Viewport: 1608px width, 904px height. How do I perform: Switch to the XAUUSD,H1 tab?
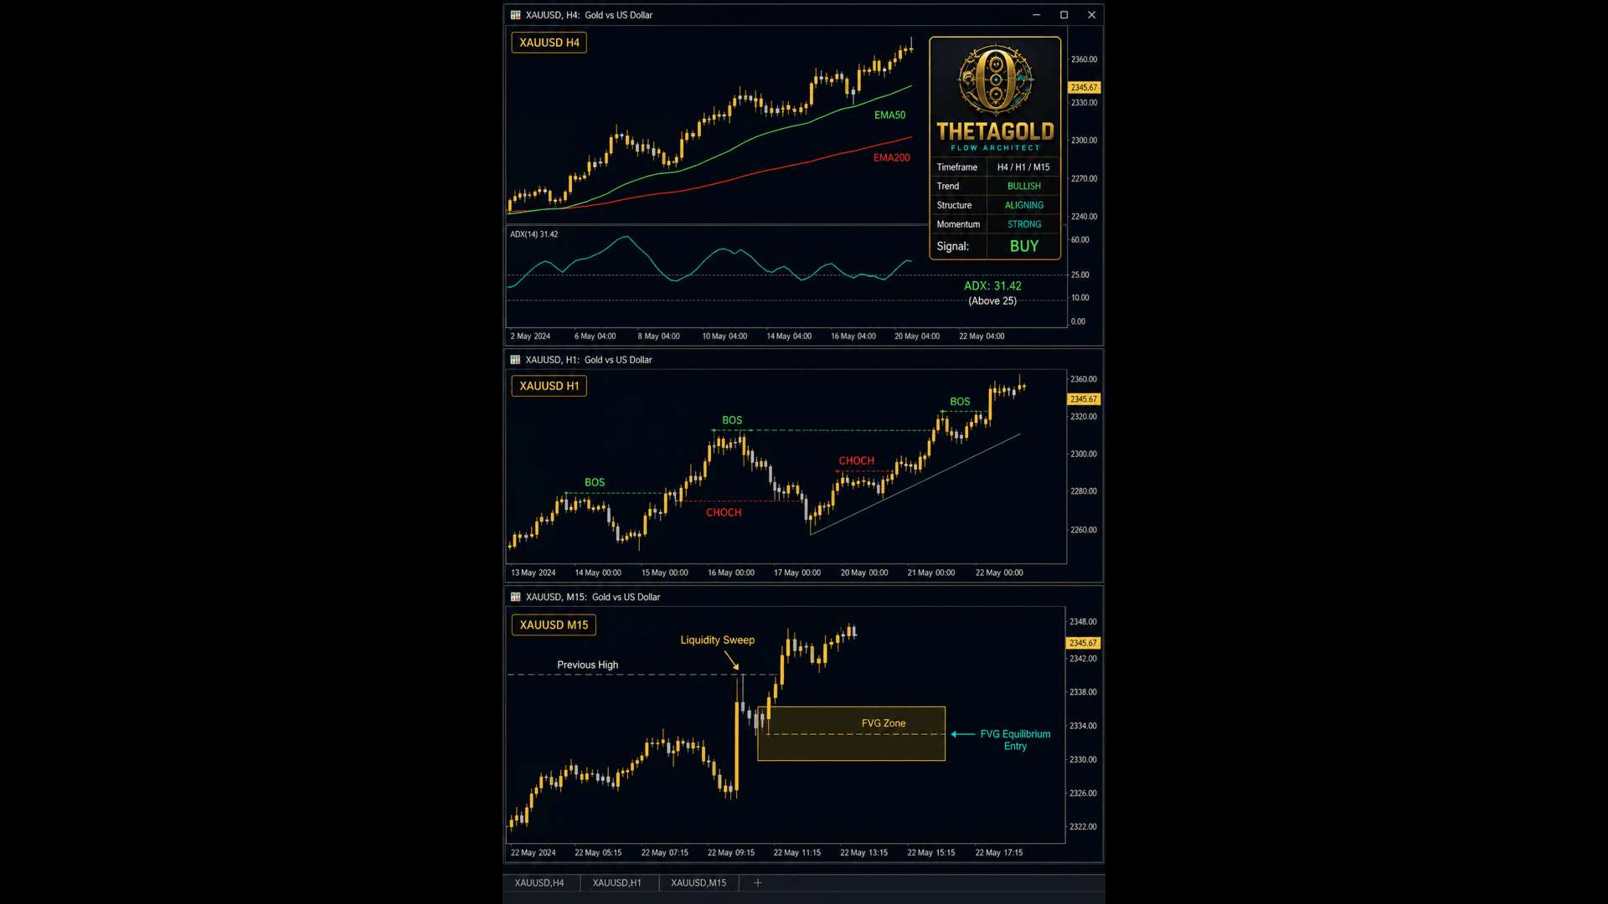coord(617,883)
